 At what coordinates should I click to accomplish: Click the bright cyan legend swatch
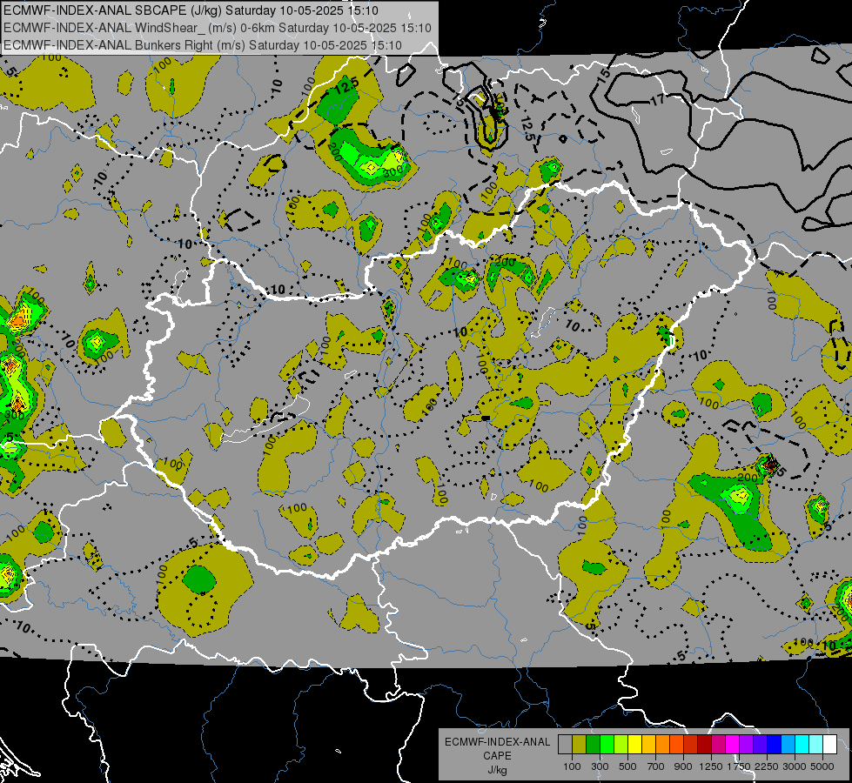(802, 745)
